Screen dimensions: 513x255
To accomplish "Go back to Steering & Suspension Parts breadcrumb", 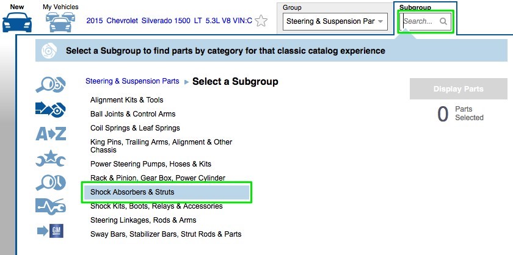I will click(133, 81).
